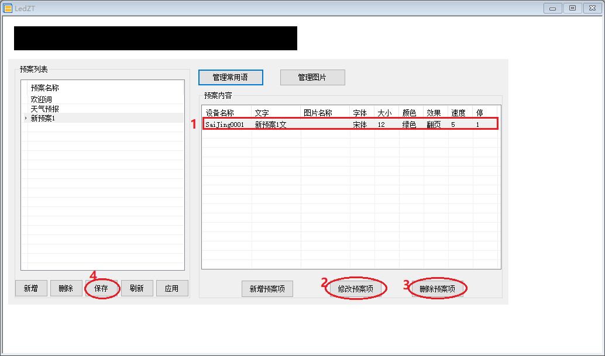Viewport: 605px width, 356px height.
Task: Click the 删除 plan button
Action: [66, 288]
